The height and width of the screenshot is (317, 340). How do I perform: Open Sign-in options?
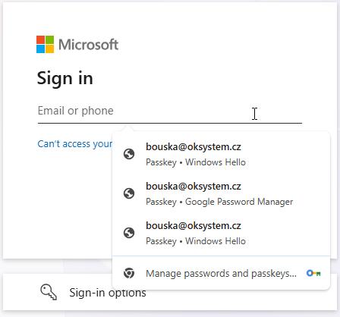170,292
